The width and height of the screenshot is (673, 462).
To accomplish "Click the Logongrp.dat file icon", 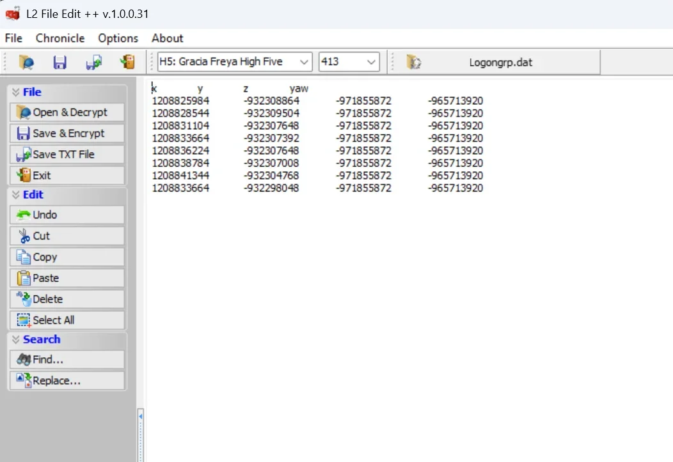I will pos(414,63).
